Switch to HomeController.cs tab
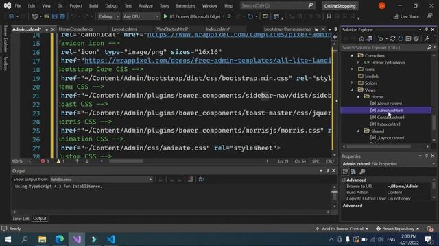 75,29
